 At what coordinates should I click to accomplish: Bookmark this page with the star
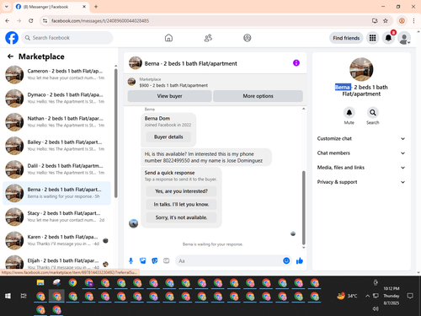coord(386,21)
